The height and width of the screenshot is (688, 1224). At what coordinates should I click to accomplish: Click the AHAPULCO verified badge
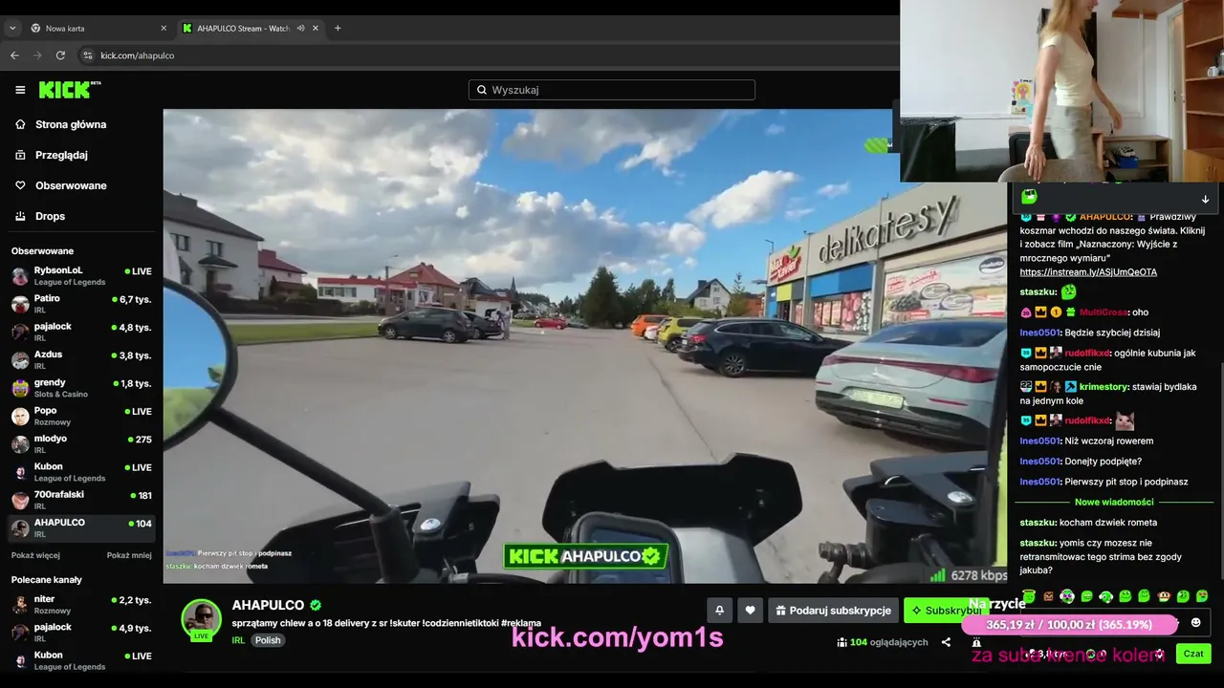point(316,605)
